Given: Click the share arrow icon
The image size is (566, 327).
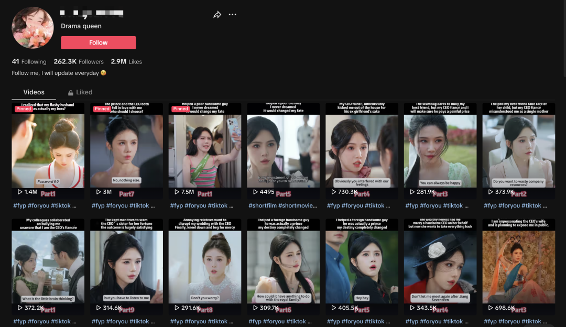Looking at the screenshot, I should [217, 15].
